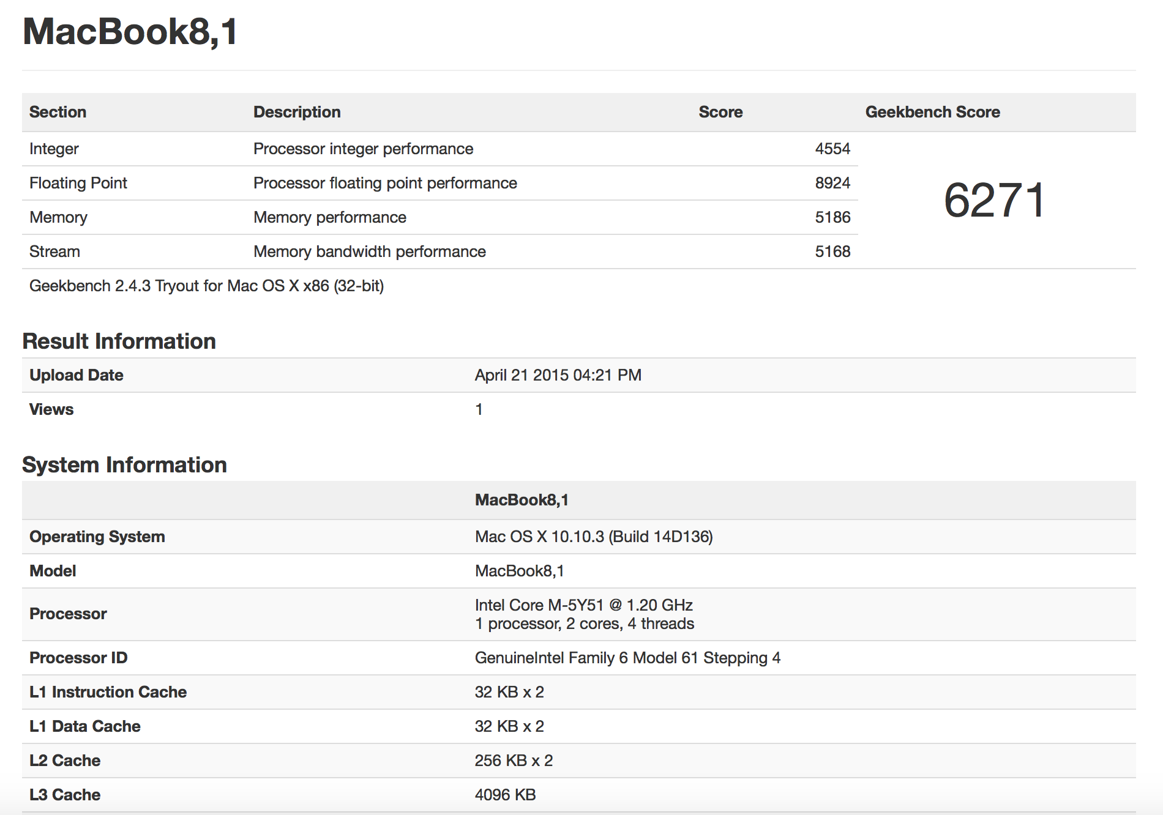Image resolution: width=1163 pixels, height=815 pixels.
Task: Select 'Intel Core M-5Y51 @ 1.20 GHz' text
Action: (x=583, y=605)
